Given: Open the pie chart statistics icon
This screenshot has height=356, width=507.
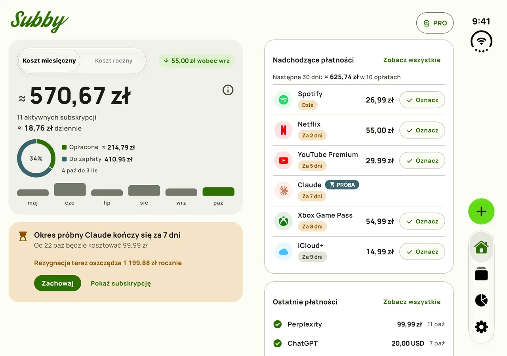Looking at the screenshot, I should pyautogui.click(x=481, y=300).
